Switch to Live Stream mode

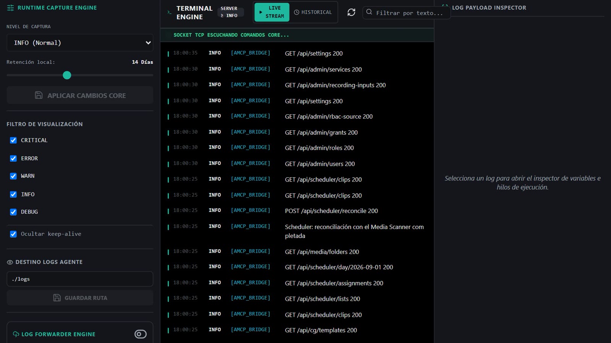[272, 12]
